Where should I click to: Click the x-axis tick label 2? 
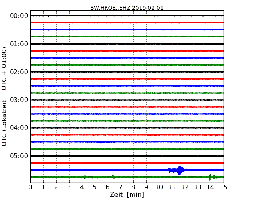tap(56, 187)
